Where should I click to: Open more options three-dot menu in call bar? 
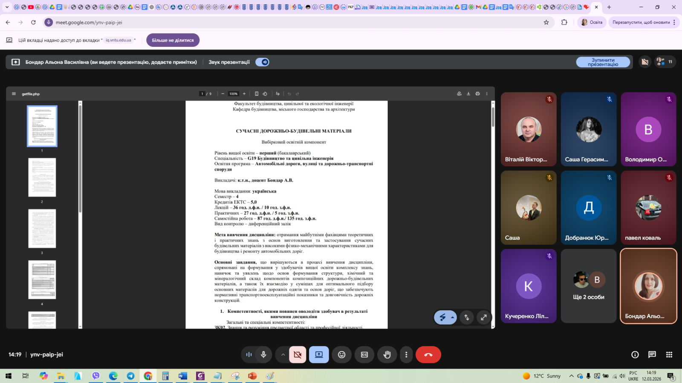point(406,354)
